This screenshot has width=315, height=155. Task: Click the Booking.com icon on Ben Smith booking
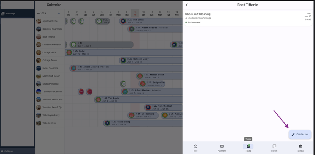click(123, 21)
